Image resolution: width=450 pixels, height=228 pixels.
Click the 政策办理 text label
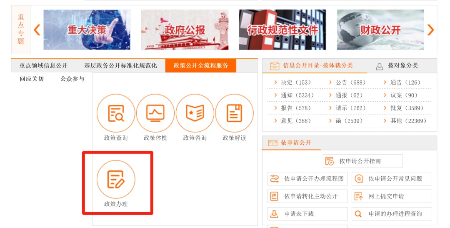pos(116,204)
